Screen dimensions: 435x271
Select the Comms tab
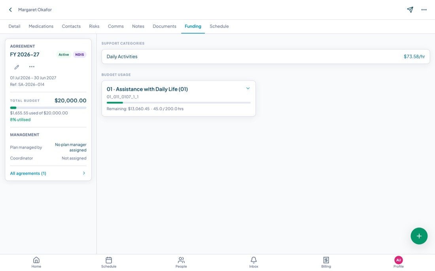(116, 26)
